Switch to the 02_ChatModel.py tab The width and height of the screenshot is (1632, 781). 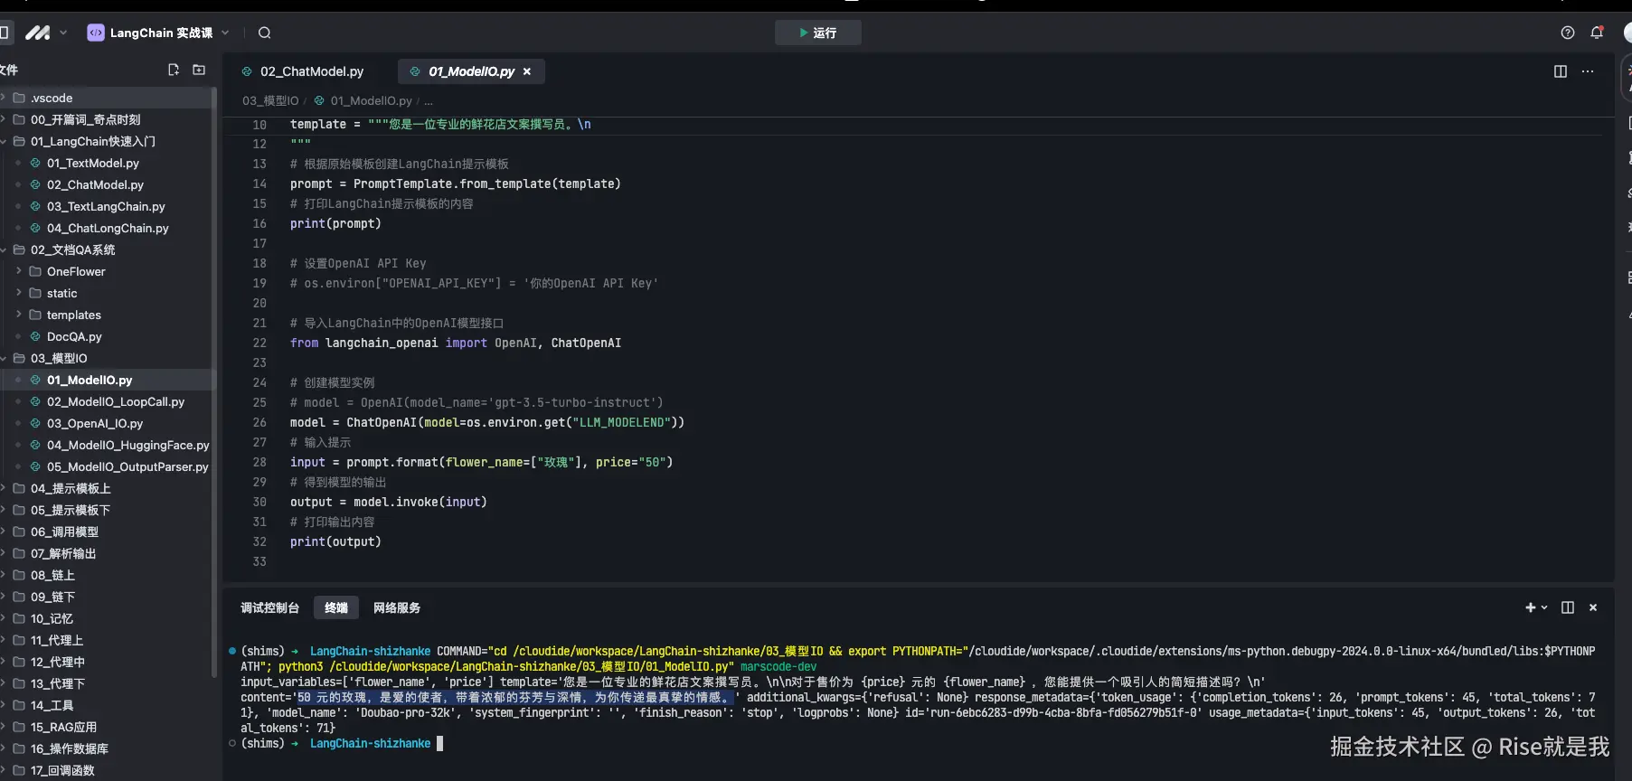click(x=311, y=71)
